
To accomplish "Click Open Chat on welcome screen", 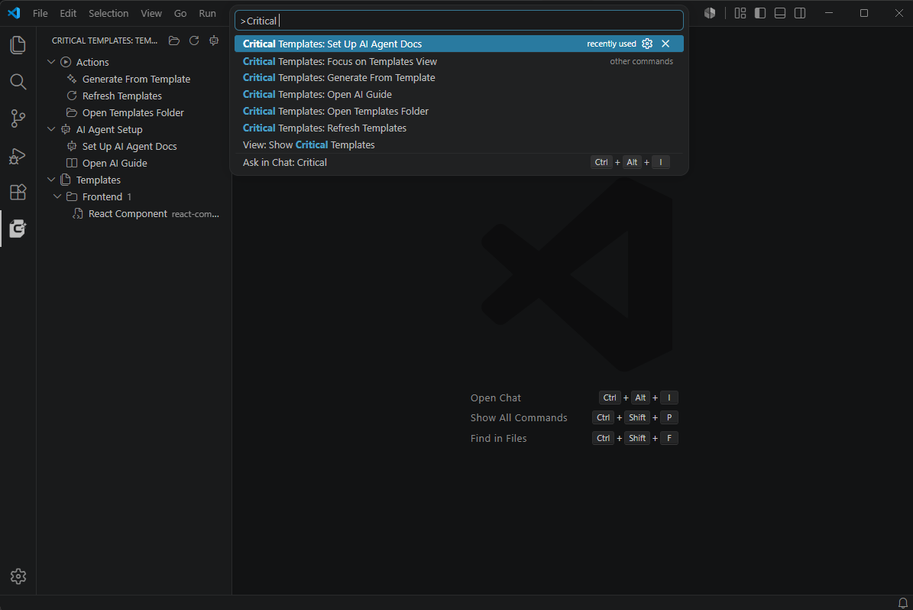I will [x=496, y=398].
